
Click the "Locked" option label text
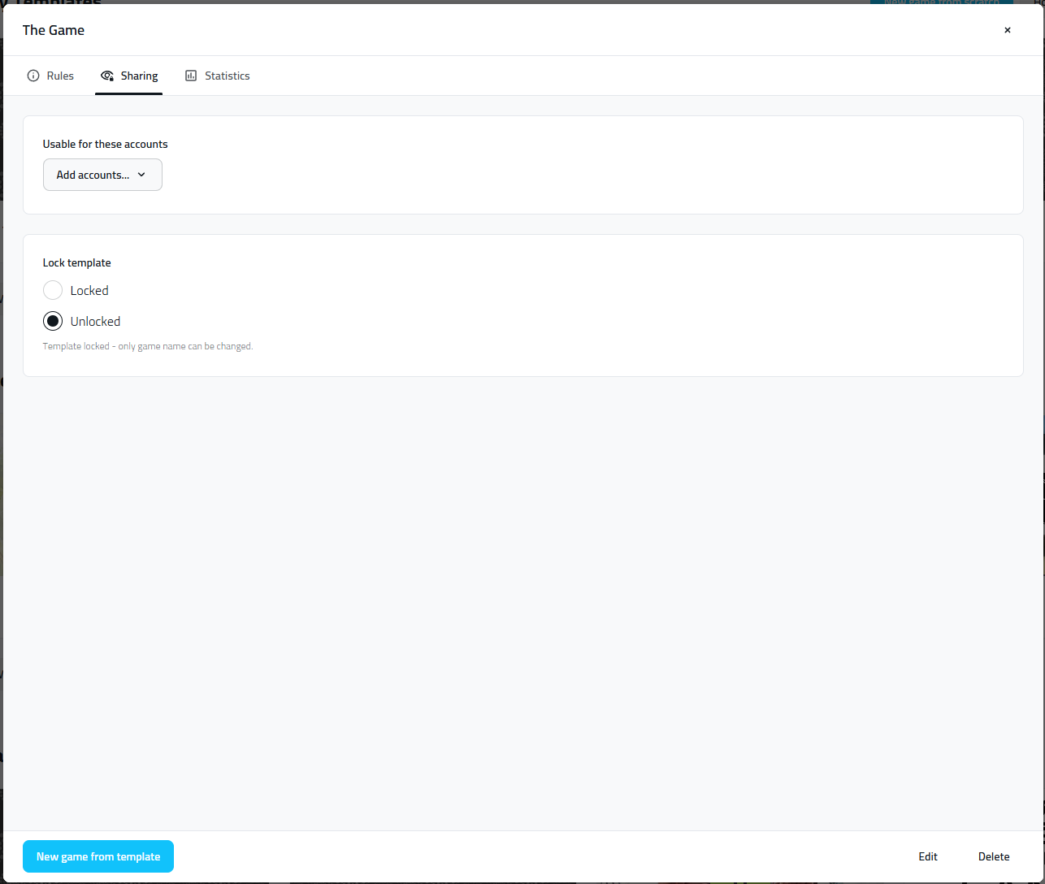[x=89, y=290]
